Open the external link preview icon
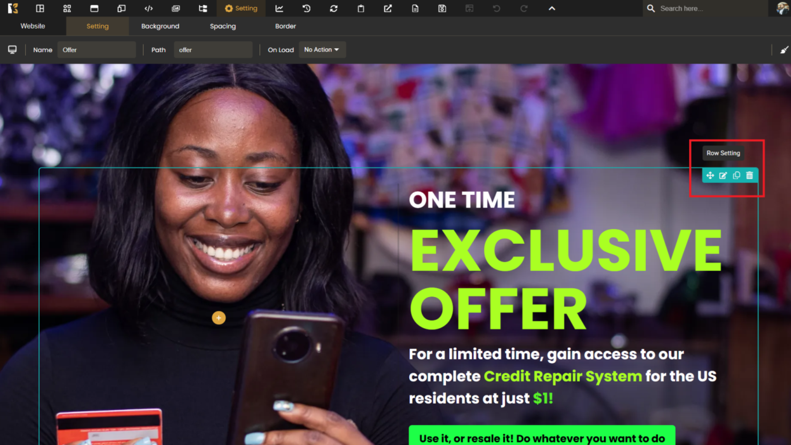This screenshot has height=445, width=791. [388, 8]
